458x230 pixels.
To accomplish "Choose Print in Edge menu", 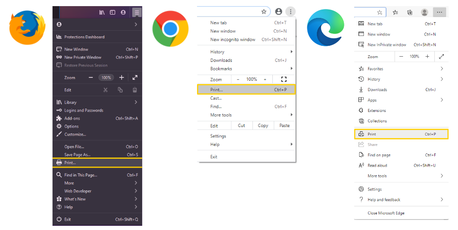I will tap(401, 134).
